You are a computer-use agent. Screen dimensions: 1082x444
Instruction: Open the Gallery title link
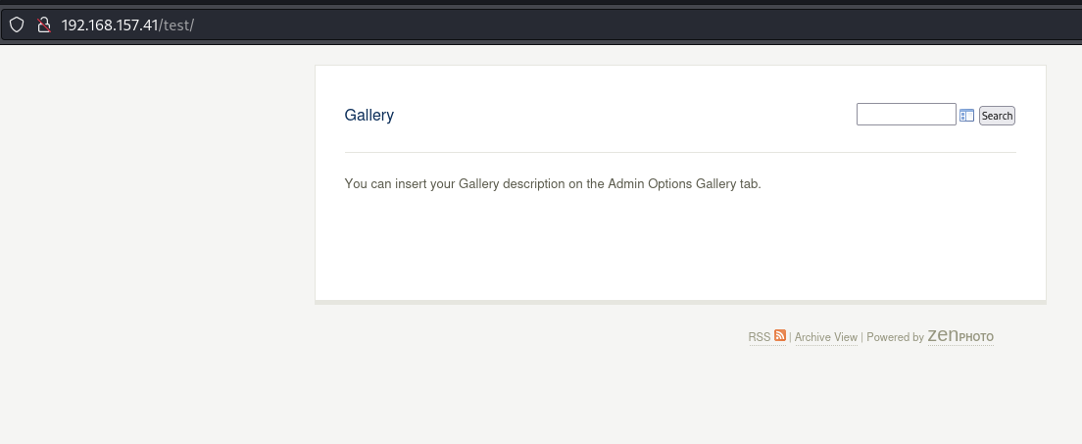369,115
